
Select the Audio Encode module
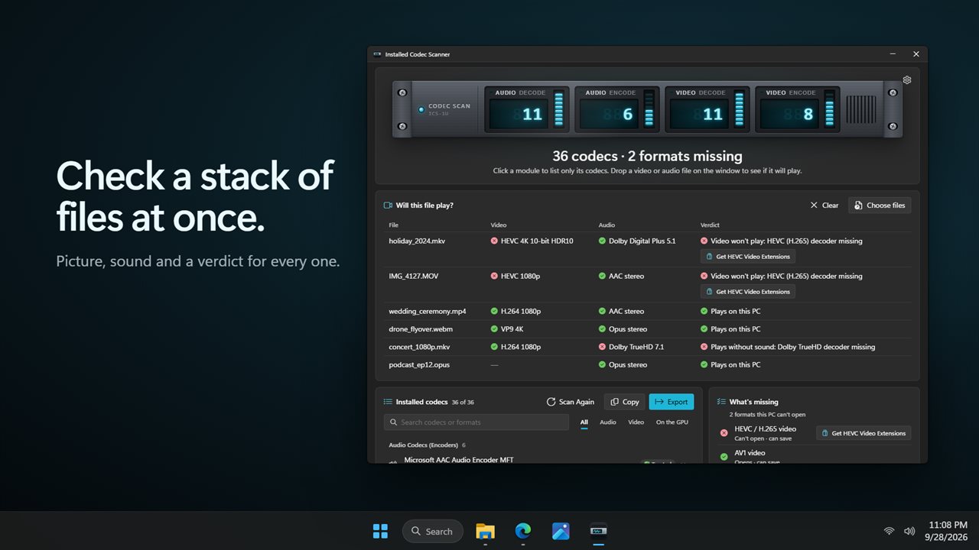pyautogui.click(x=618, y=110)
